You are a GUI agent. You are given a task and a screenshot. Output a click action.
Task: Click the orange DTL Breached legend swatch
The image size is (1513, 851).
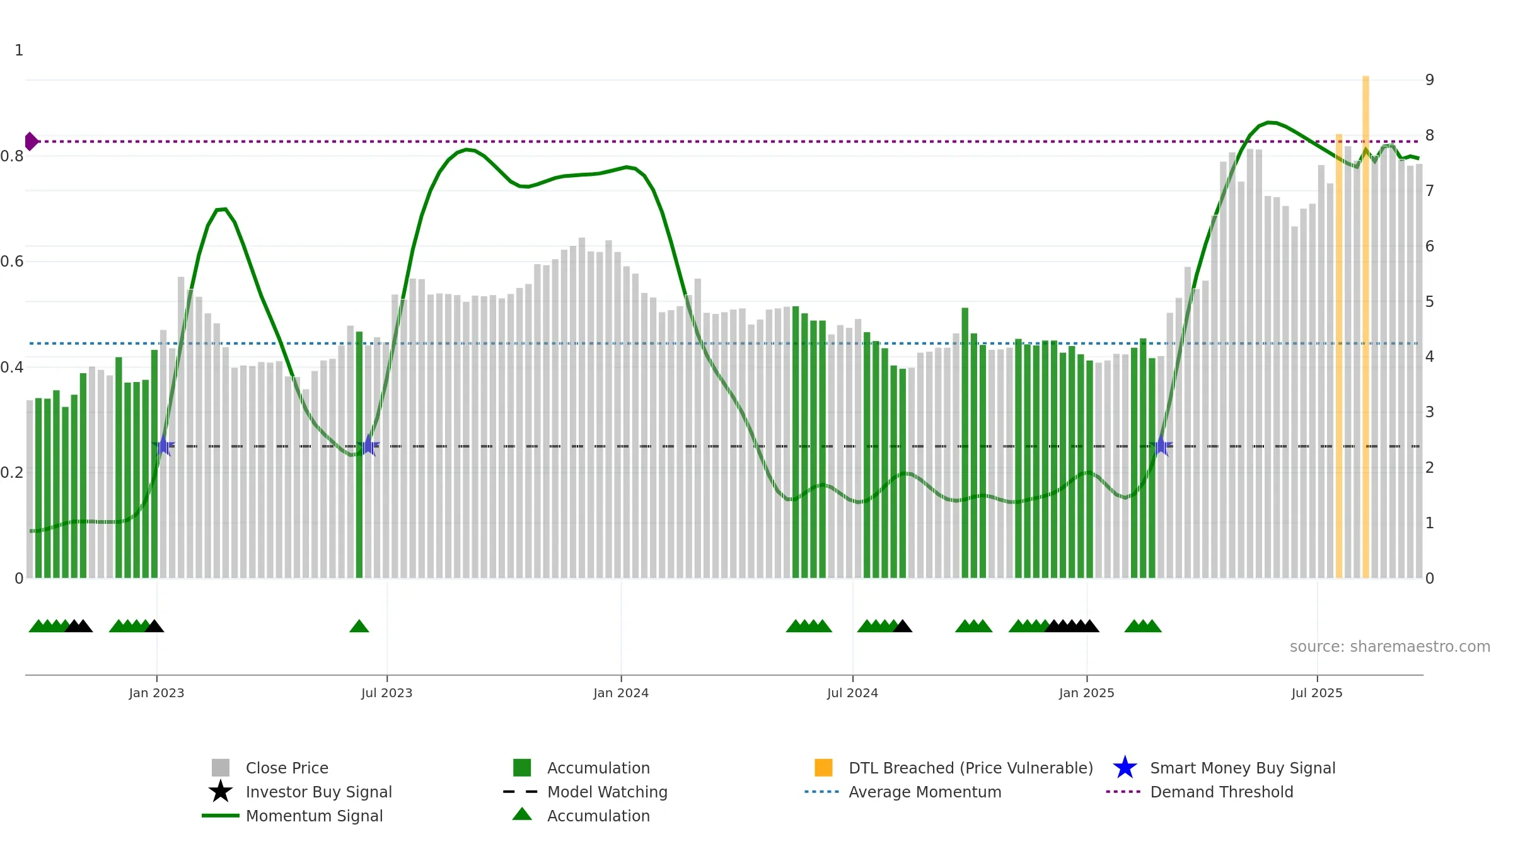click(x=823, y=768)
